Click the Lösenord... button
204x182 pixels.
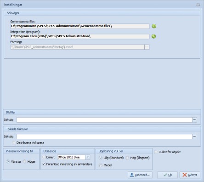(x=140, y=175)
